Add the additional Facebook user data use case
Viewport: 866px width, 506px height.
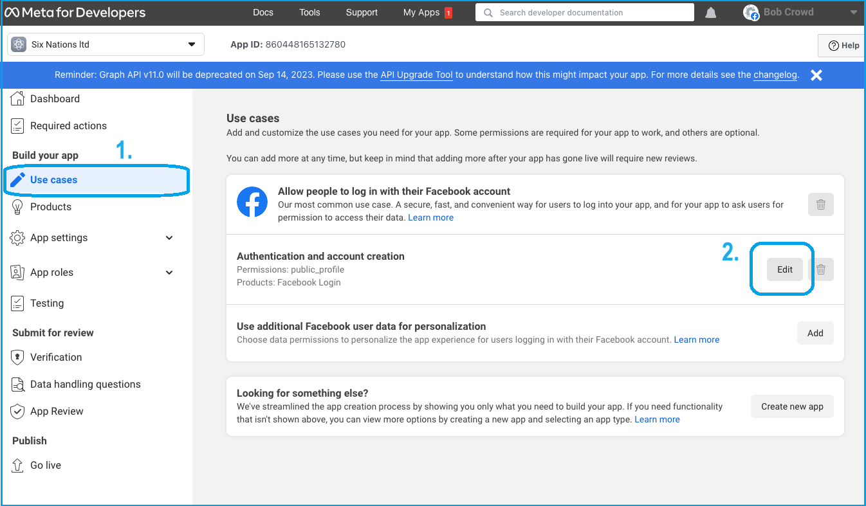pos(815,333)
